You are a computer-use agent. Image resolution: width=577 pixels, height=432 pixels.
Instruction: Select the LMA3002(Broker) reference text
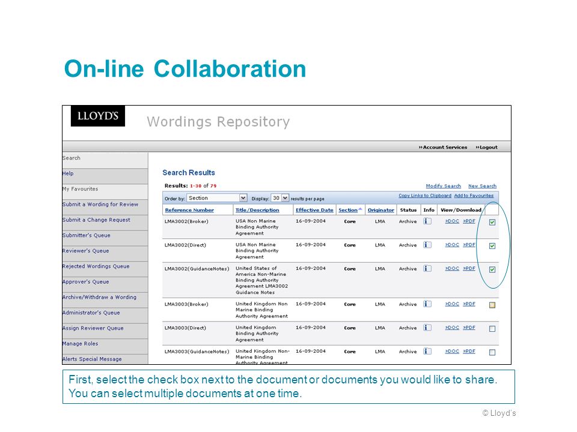186,221
